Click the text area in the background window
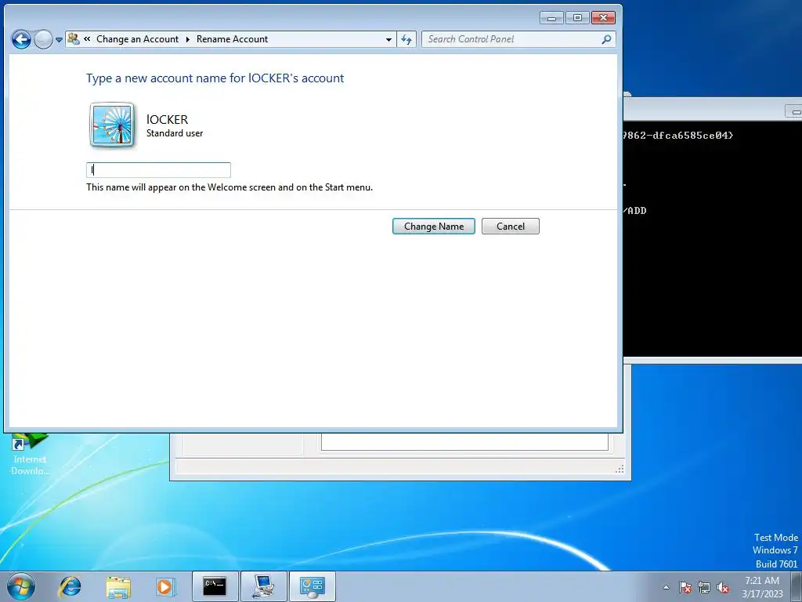 pyautogui.click(x=464, y=442)
